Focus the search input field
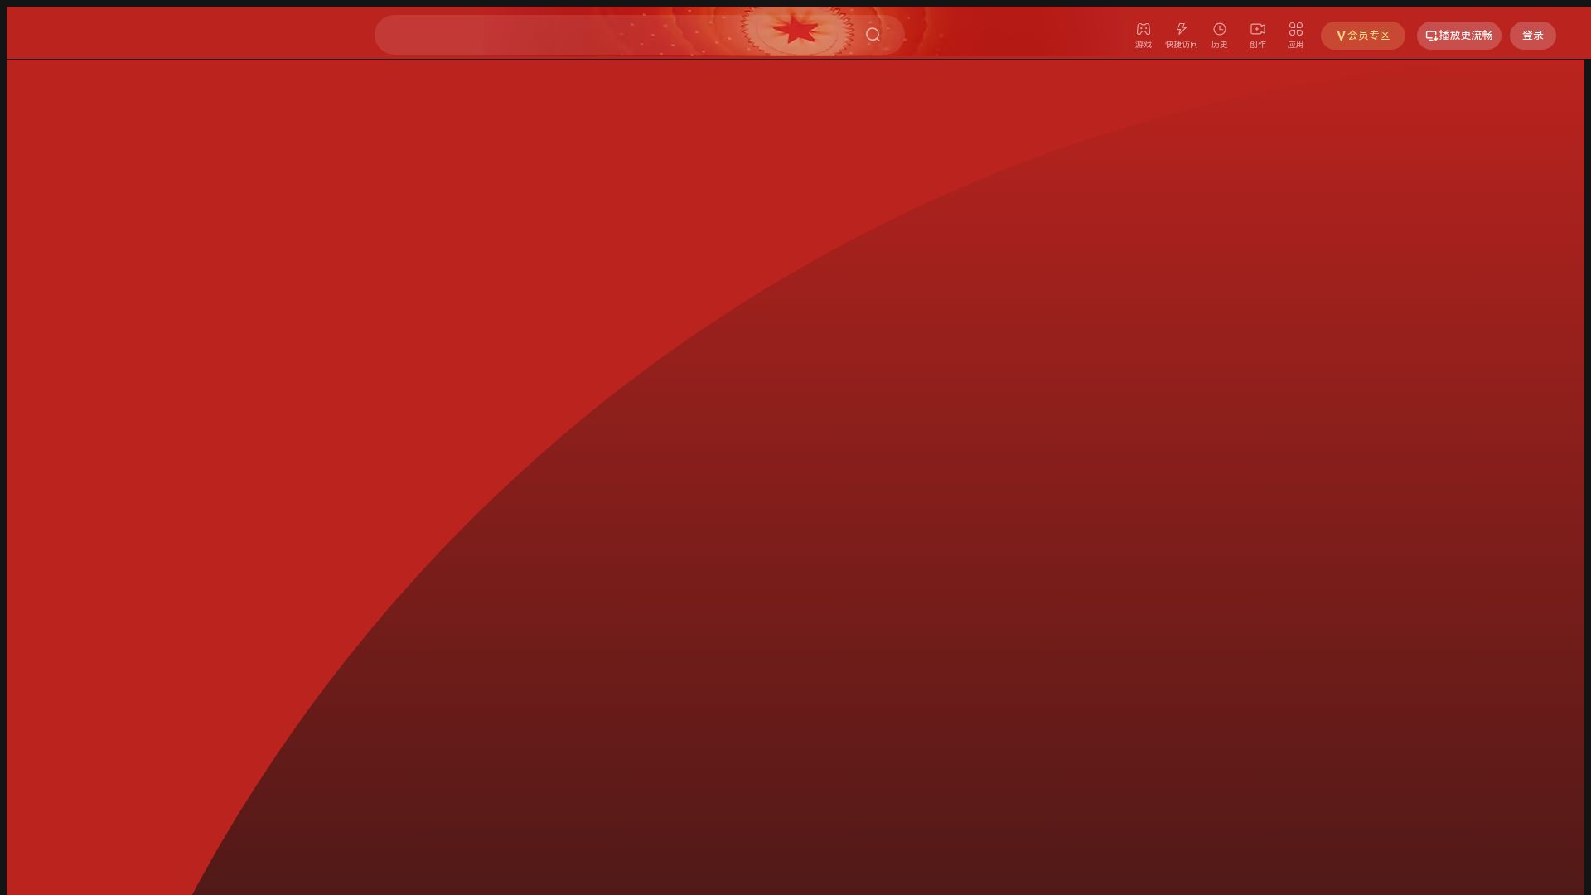 539,35
